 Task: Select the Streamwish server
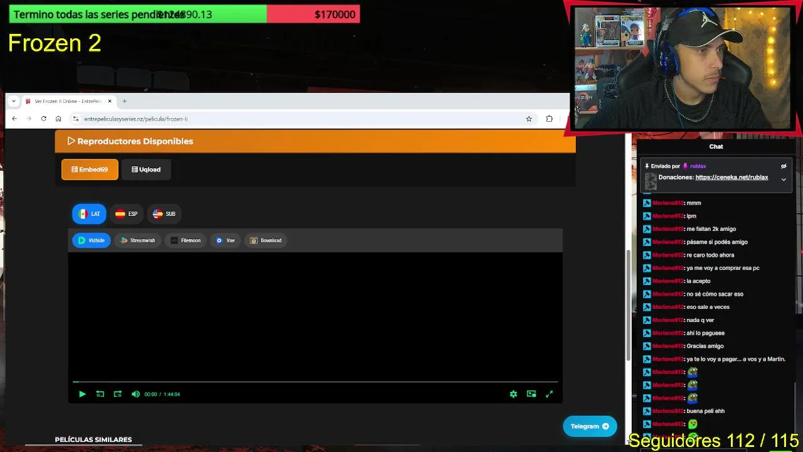click(x=137, y=240)
